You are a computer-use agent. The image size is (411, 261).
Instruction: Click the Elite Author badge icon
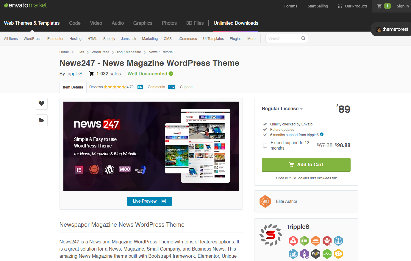[x=265, y=201]
